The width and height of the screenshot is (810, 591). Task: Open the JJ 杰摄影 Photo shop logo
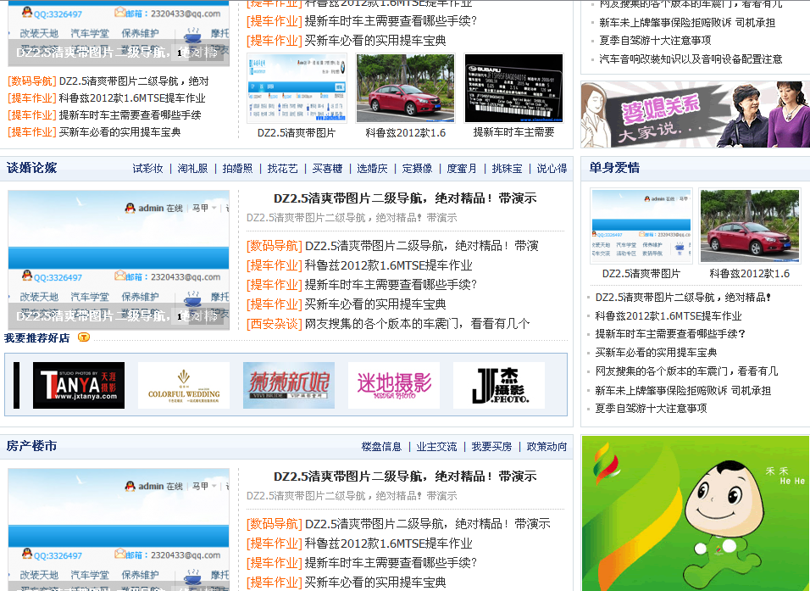pyautogui.click(x=499, y=385)
